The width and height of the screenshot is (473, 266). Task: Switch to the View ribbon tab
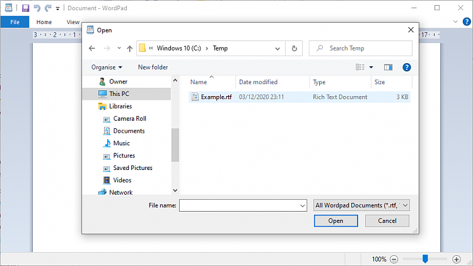(x=73, y=22)
